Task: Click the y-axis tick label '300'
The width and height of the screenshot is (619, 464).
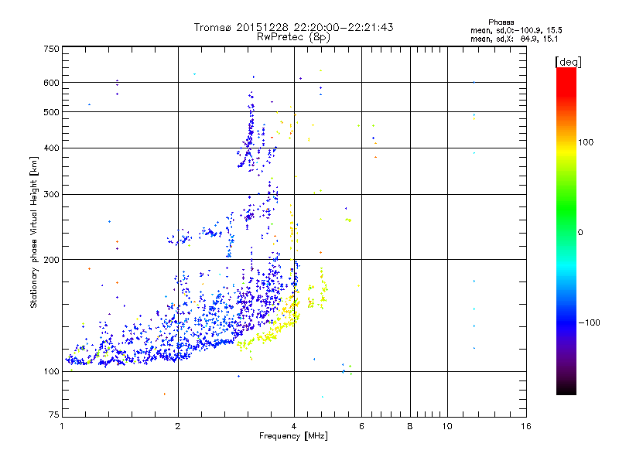Action: (x=51, y=195)
